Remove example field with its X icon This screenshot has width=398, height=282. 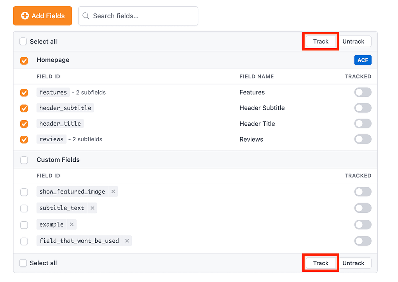click(x=72, y=224)
